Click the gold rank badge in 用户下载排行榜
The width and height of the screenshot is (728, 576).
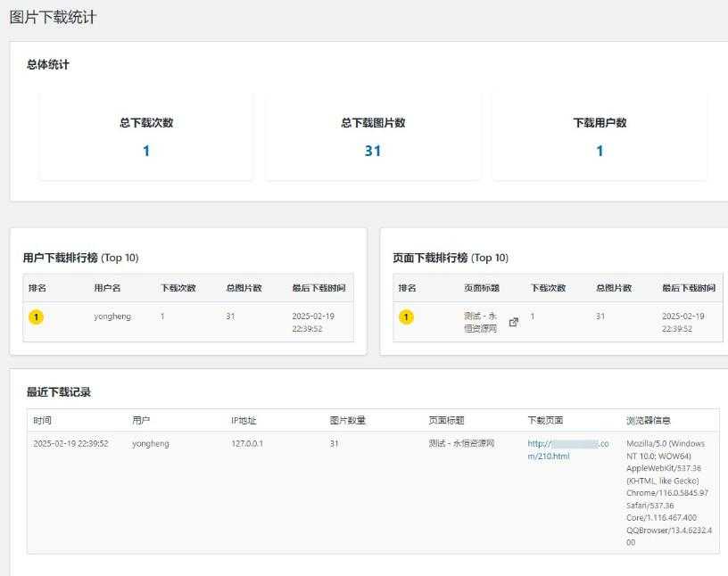pyautogui.click(x=36, y=317)
